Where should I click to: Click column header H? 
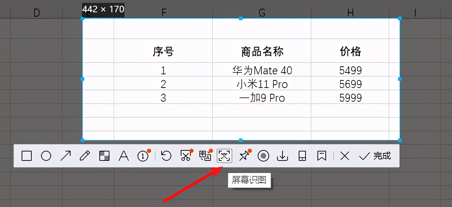pyautogui.click(x=350, y=13)
